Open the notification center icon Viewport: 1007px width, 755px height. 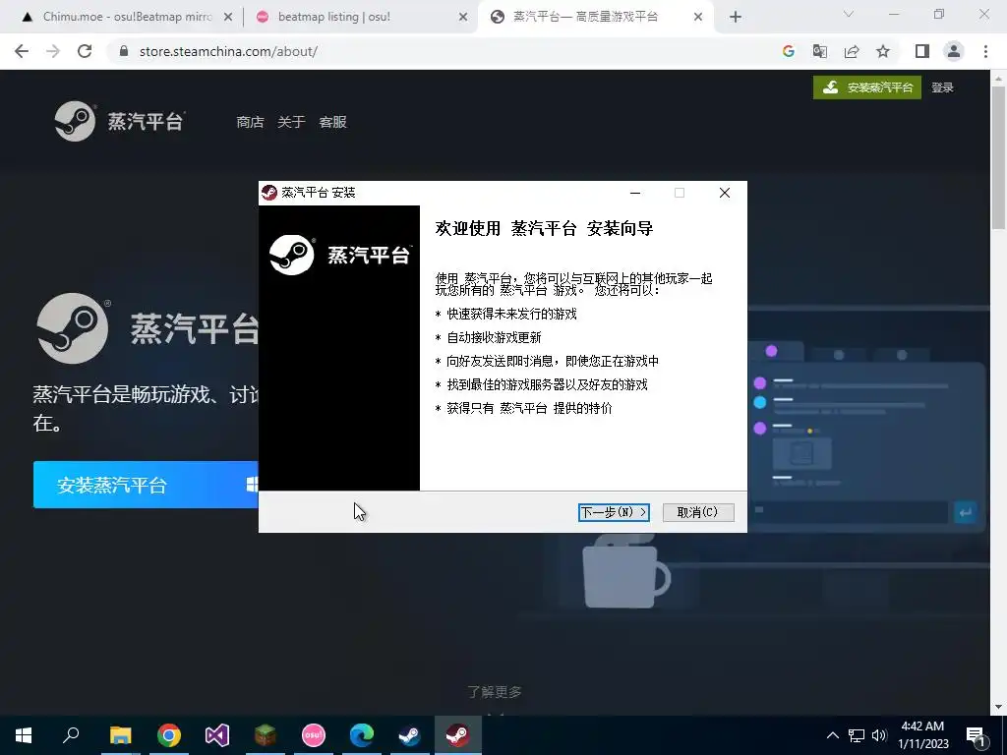977,735
